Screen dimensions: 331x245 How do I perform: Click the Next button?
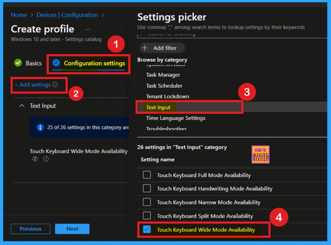tap(72, 229)
